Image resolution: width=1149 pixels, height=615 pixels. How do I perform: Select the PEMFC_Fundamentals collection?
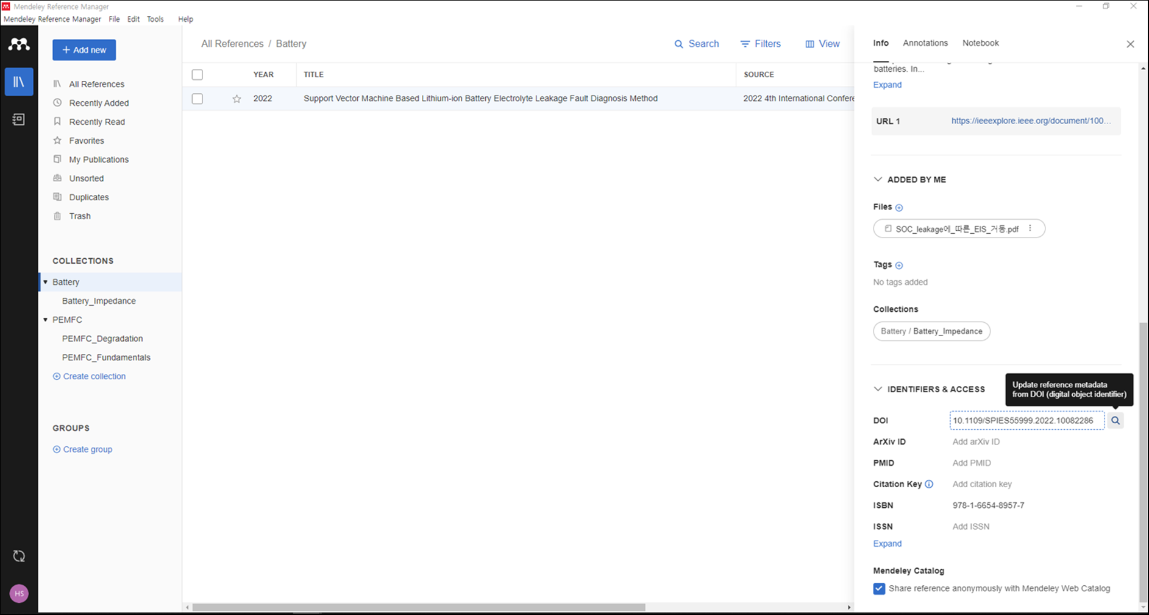(106, 357)
